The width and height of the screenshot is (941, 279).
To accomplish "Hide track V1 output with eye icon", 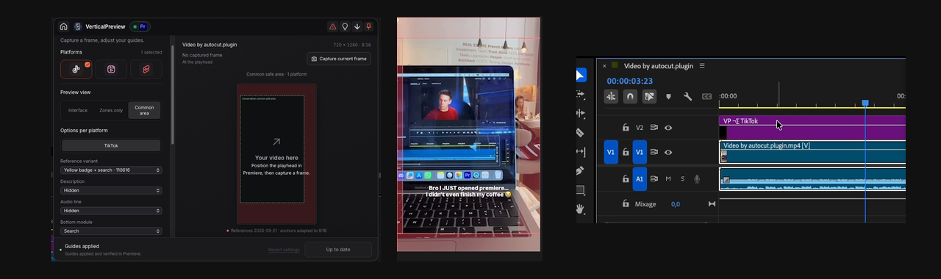I will click(668, 152).
